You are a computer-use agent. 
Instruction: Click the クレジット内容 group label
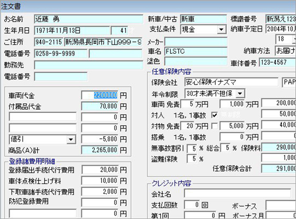point(172,183)
